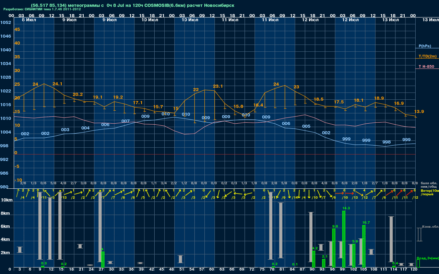Click the bottom forecast hour label 99
Image resolution: width=439 pixels, height=274 pixels.
[342, 270]
